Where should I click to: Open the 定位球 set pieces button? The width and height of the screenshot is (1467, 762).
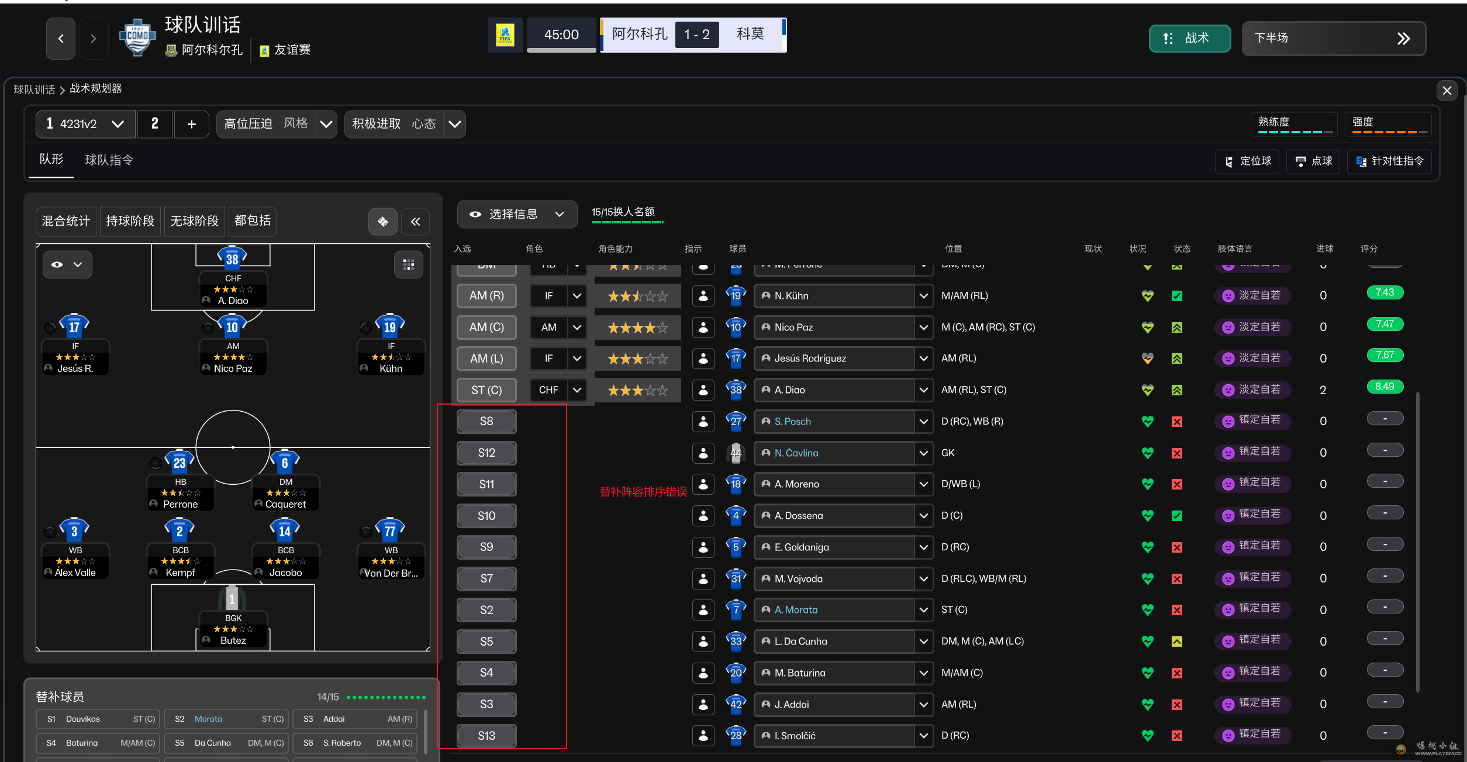click(1248, 161)
